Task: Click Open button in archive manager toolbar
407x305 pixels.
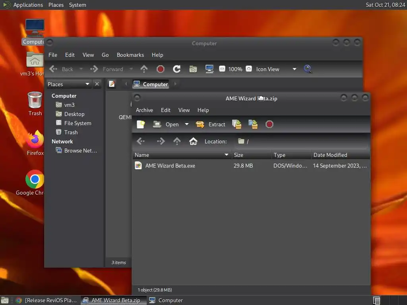Action: (x=166, y=124)
